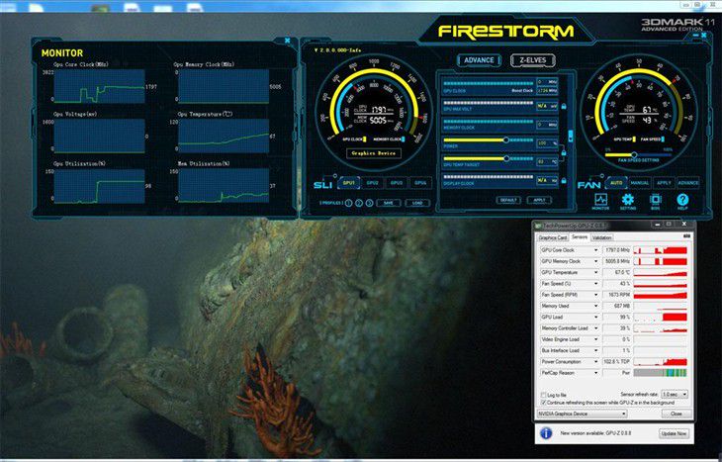
Task: Open the GPU Memory Clock sensor dropdown
Action: [x=595, y=261]
